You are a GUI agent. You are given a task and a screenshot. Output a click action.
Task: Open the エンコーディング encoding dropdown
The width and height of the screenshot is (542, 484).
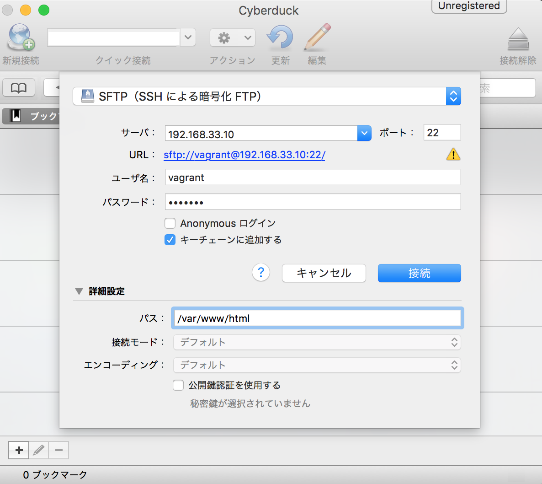[317, 365]
